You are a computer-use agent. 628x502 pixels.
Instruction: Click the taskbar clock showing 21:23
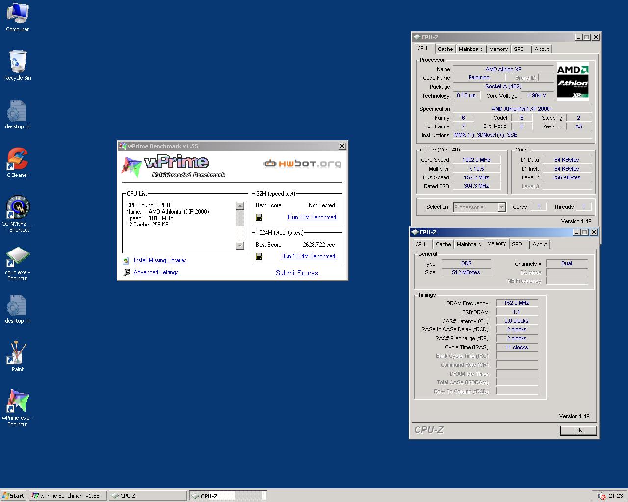[616, 496]
